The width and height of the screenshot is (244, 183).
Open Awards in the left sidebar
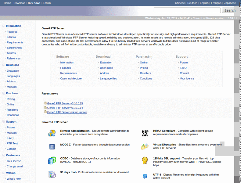pos(11,53)
